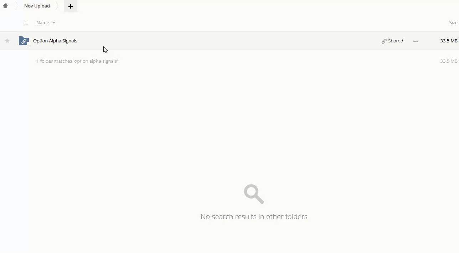The height and width of the screenshot is (253, 459).
Task: Open the Nov Upload breadcrumb
Action: pos(37,6)
